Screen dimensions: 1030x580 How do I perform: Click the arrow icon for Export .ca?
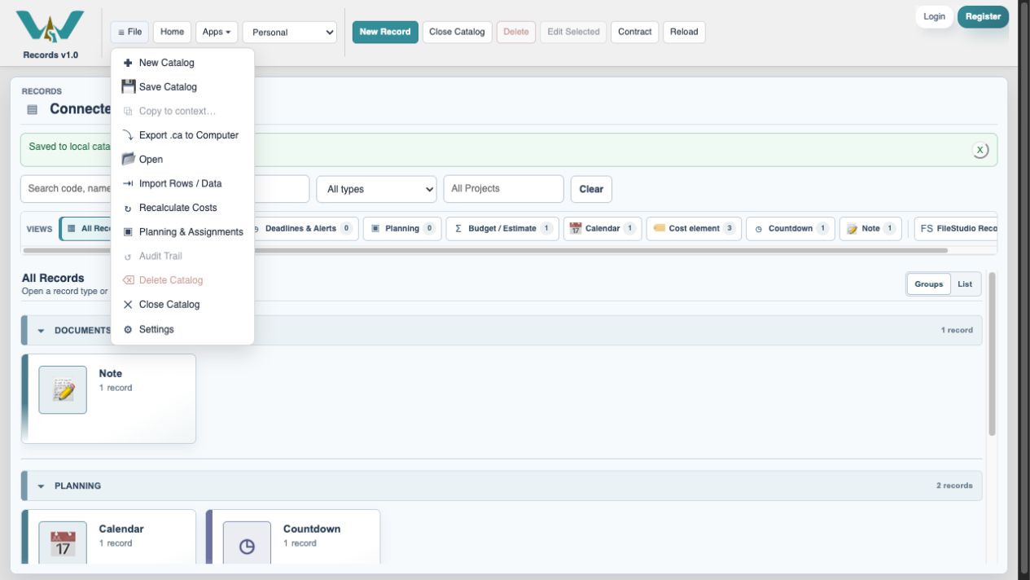pos(128,135)
